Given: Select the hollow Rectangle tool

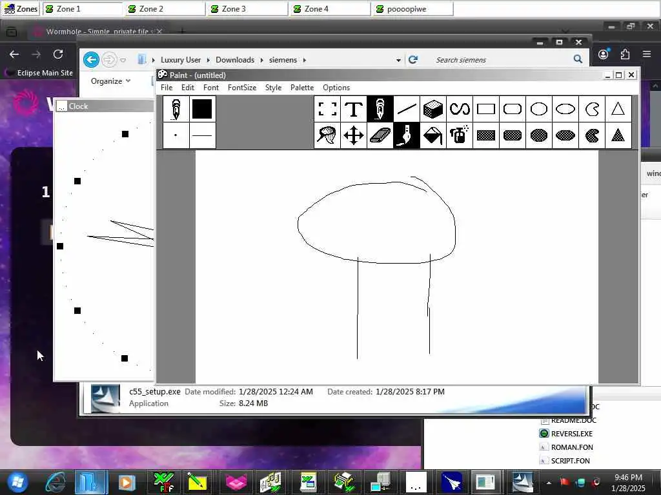Looking at the screenshot, I should click(x=485, y=109).
